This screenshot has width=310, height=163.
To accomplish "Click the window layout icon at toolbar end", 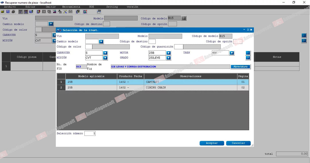I will click(99, 12).
